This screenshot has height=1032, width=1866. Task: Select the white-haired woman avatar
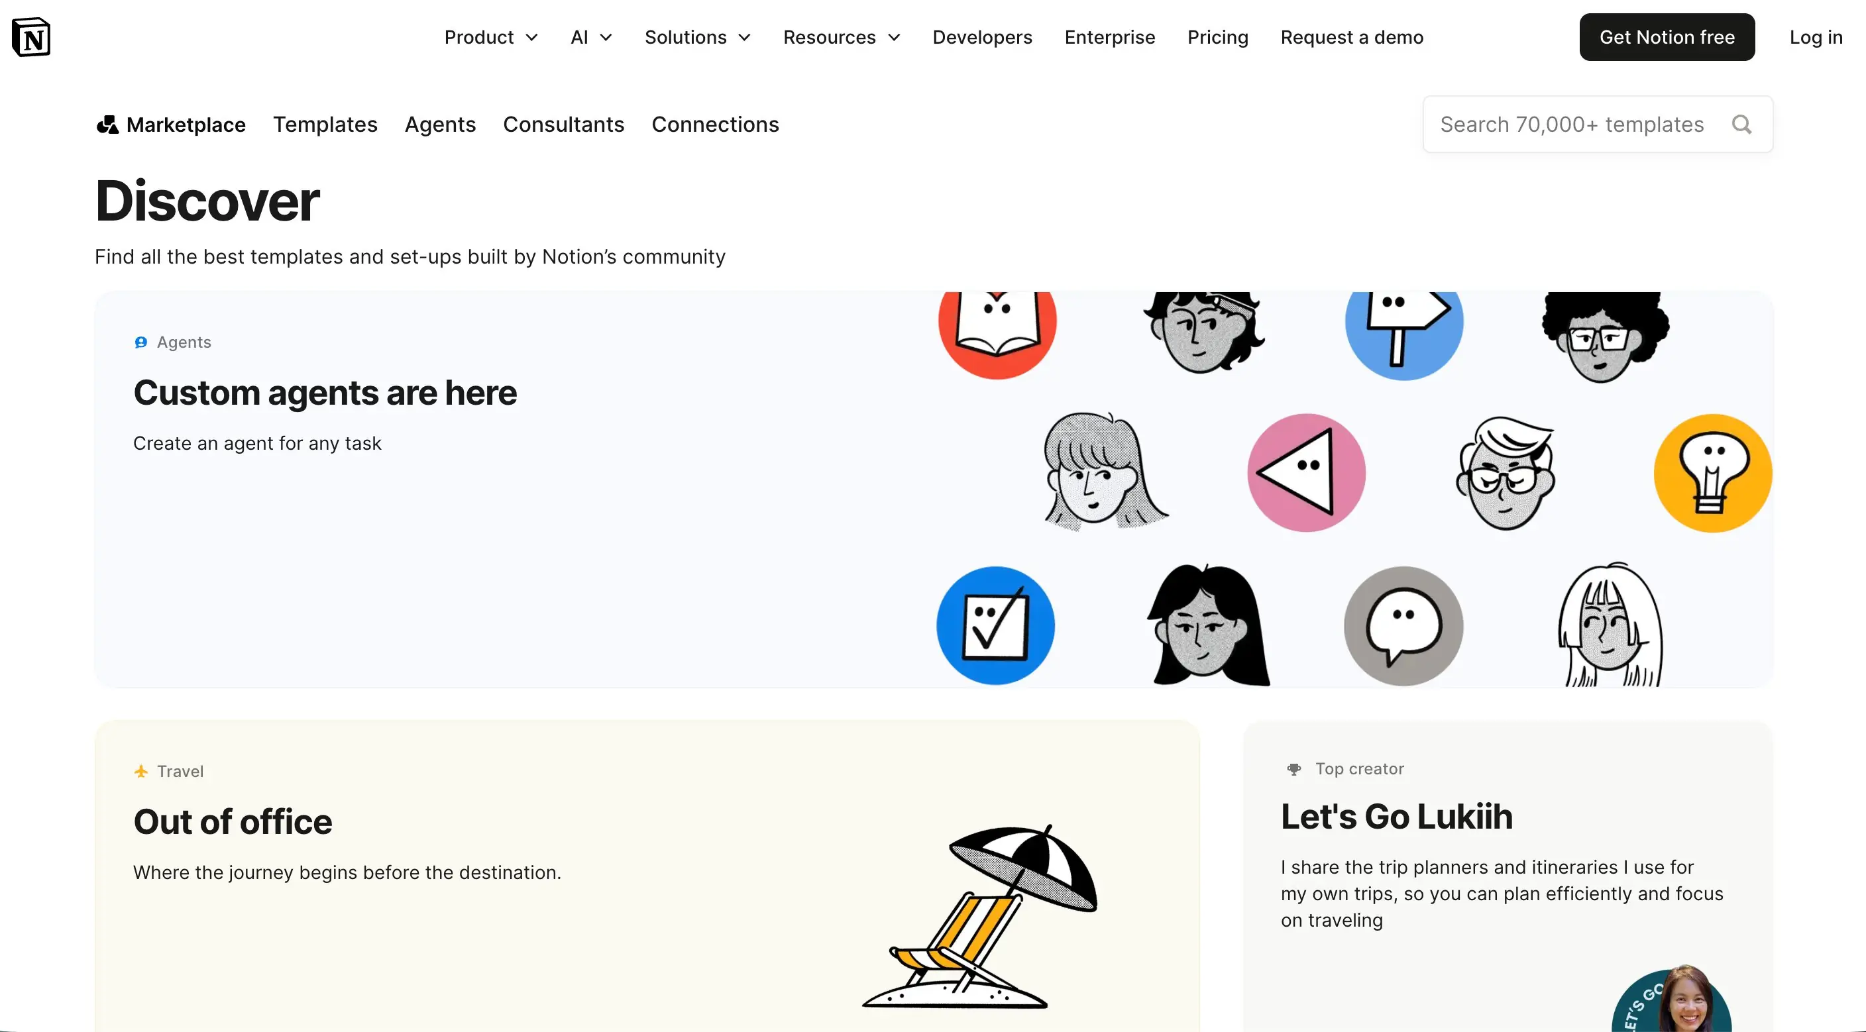[1611, 624]
